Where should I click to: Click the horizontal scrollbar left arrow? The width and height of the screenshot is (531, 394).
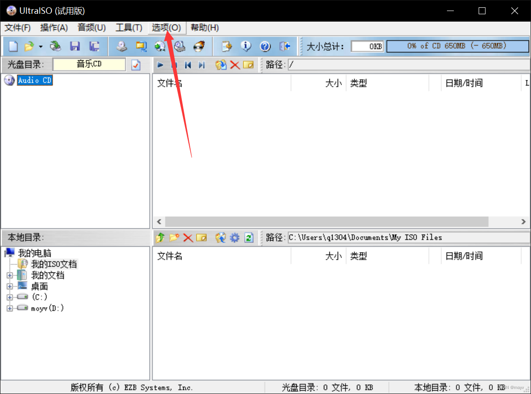click(x=159, y=222)
